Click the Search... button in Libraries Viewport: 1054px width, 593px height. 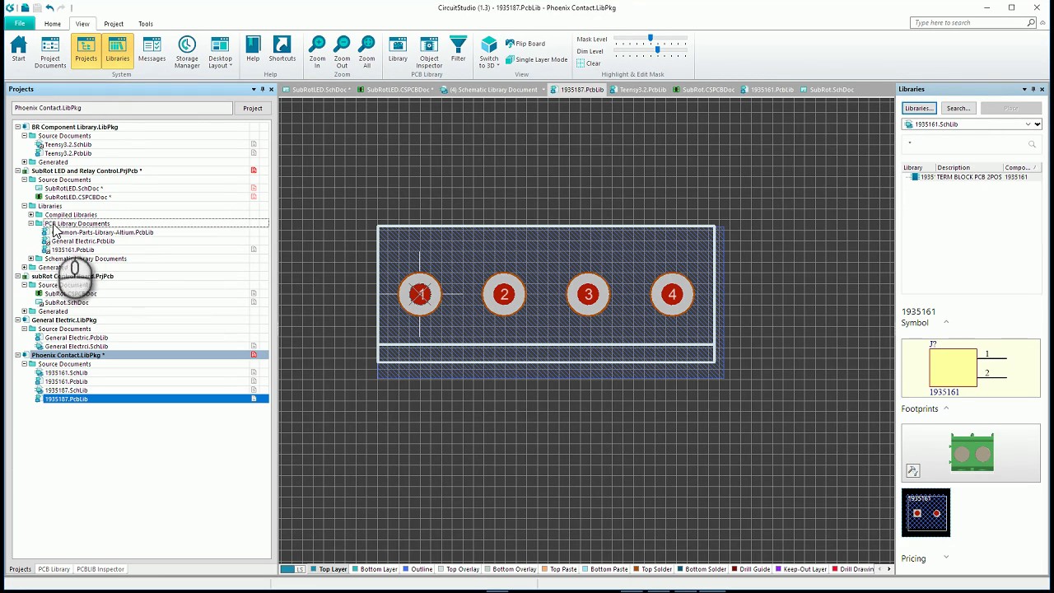tap(958, 108)
